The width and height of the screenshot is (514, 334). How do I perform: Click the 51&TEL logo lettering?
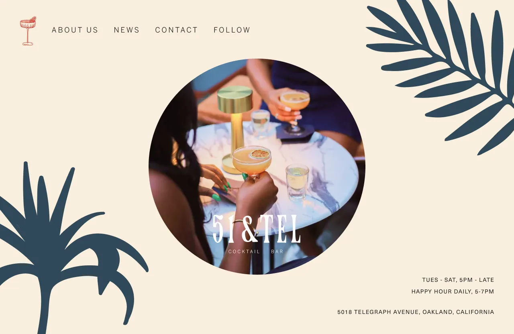coord(257,229)
